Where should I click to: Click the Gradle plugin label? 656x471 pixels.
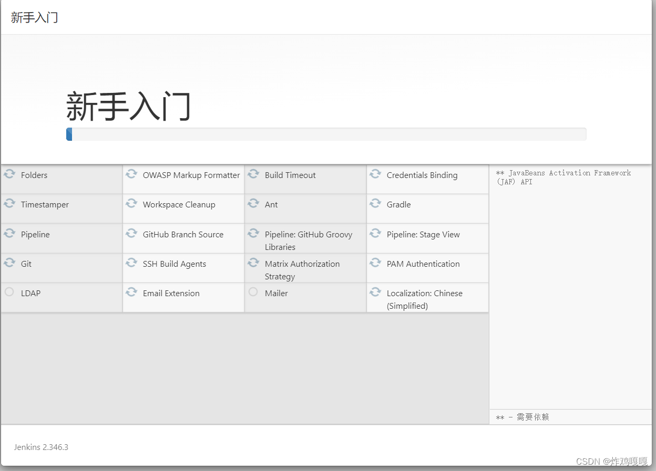(x=399, y=205)
